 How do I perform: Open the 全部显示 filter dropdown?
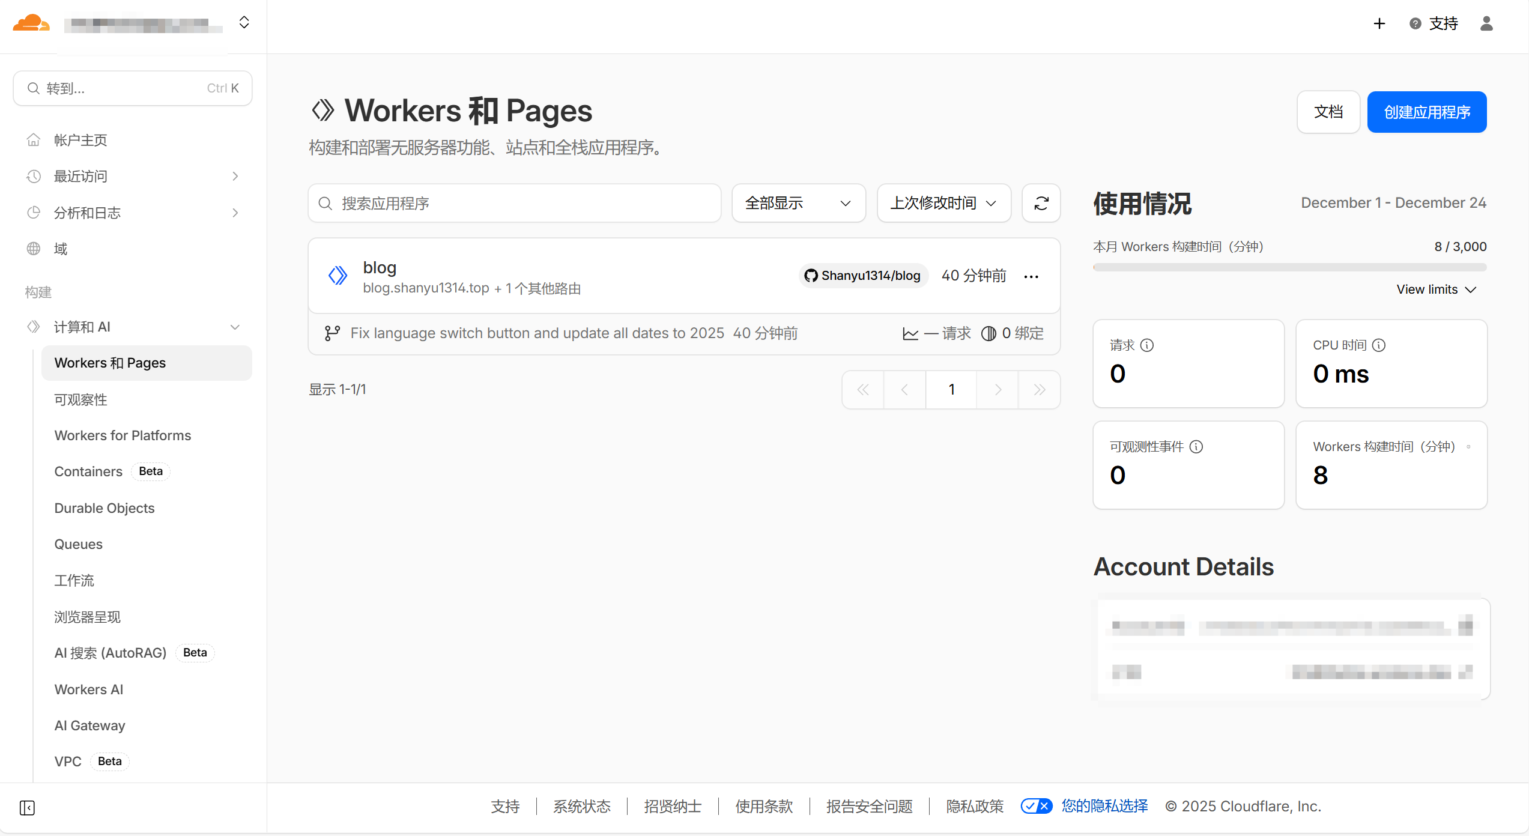[x=798, y=203]
